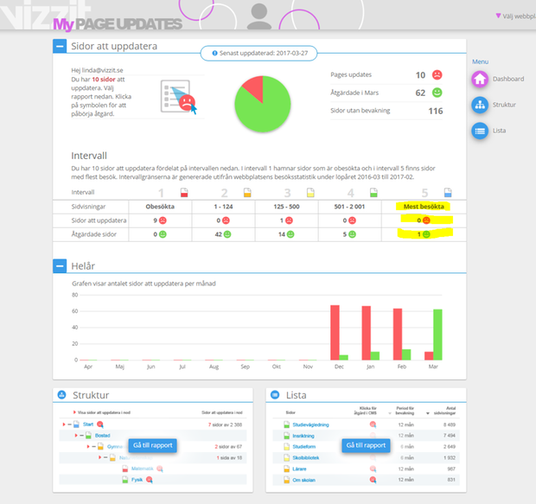Viewport: 536px width, 504px height.
Task: Open the Dashboard home icon in Menu
Action: coord(480,79)
